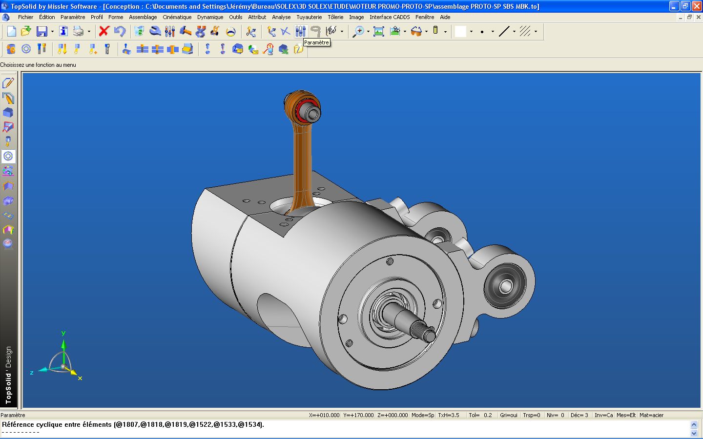Toggle grid mode Gri=oui in status bar
703x439 pixels.
click(508, 415)
